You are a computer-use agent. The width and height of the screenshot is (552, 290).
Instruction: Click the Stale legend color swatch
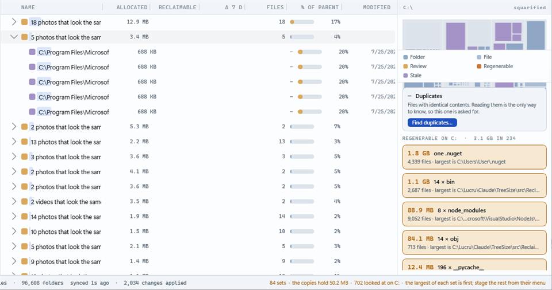tap(405, 76)
